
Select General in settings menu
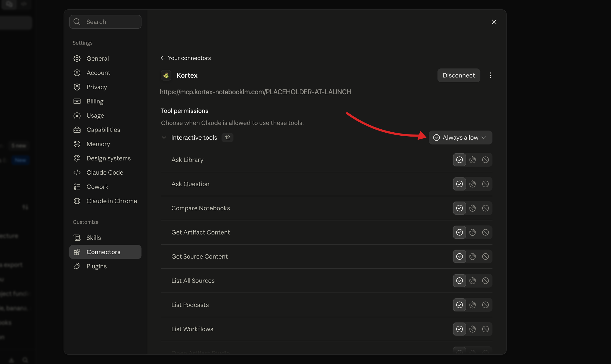tap(105, 58)
